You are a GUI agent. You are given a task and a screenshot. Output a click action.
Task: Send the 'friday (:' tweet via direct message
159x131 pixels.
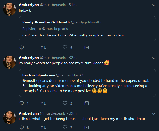click(87, 48)
